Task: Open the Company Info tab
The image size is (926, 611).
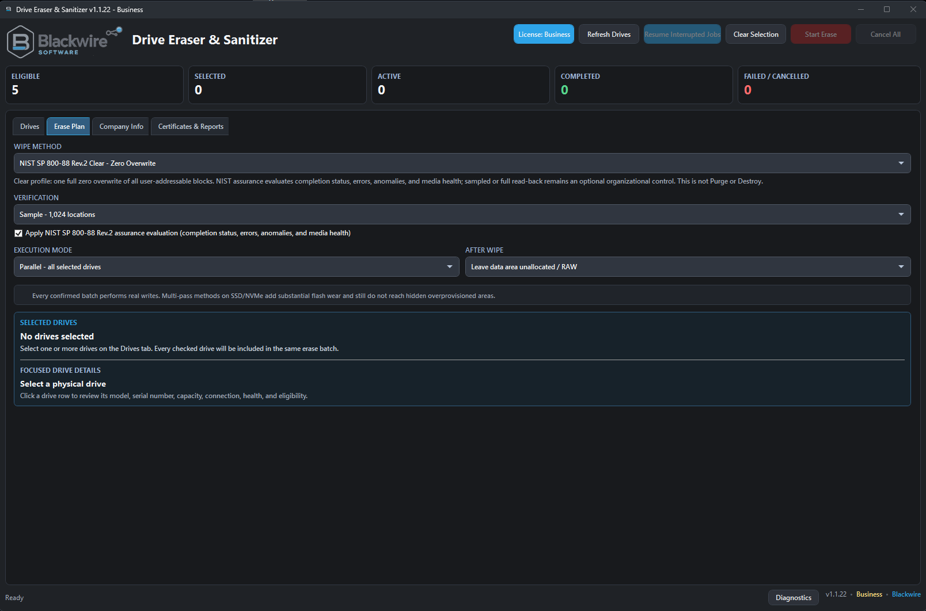Action: pyautogui.click(x=121, y=127)
